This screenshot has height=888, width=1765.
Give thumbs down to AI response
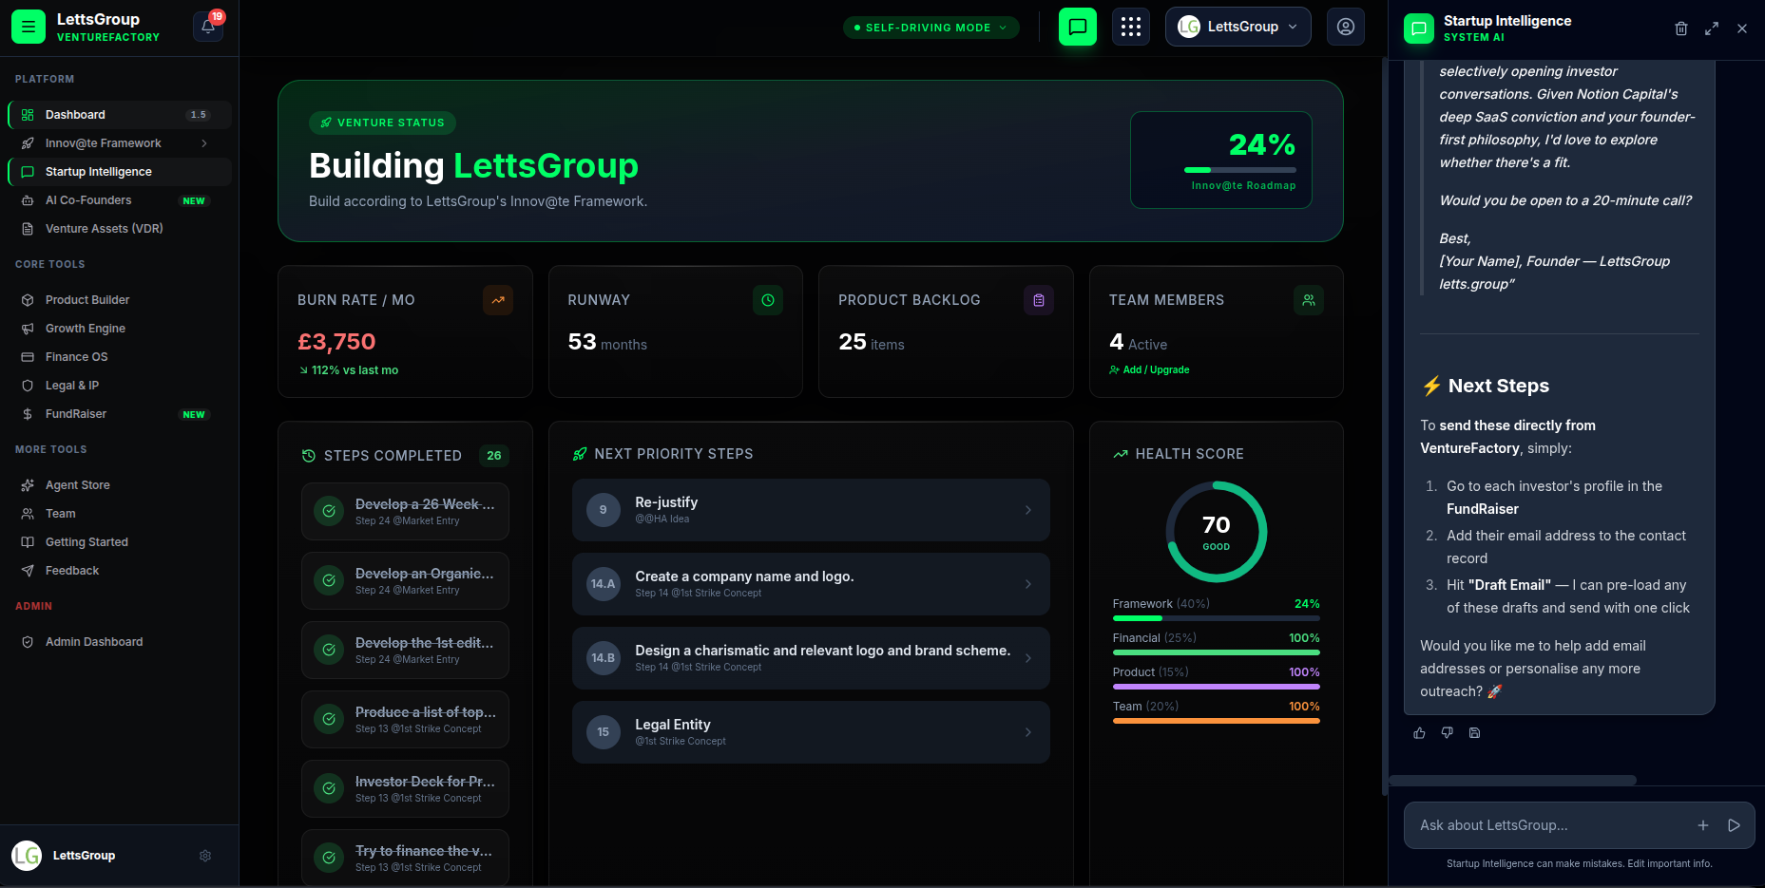tap(1447, 733)
